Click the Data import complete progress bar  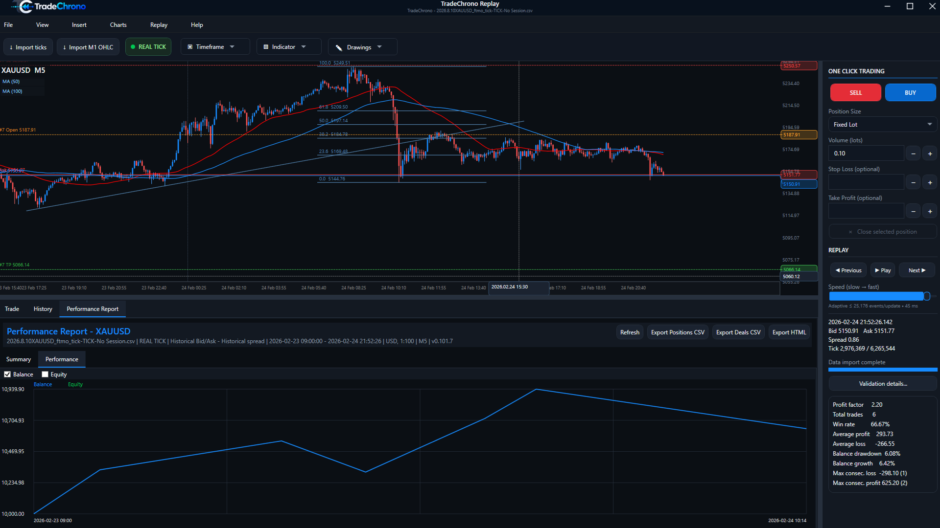coord(883,370)
